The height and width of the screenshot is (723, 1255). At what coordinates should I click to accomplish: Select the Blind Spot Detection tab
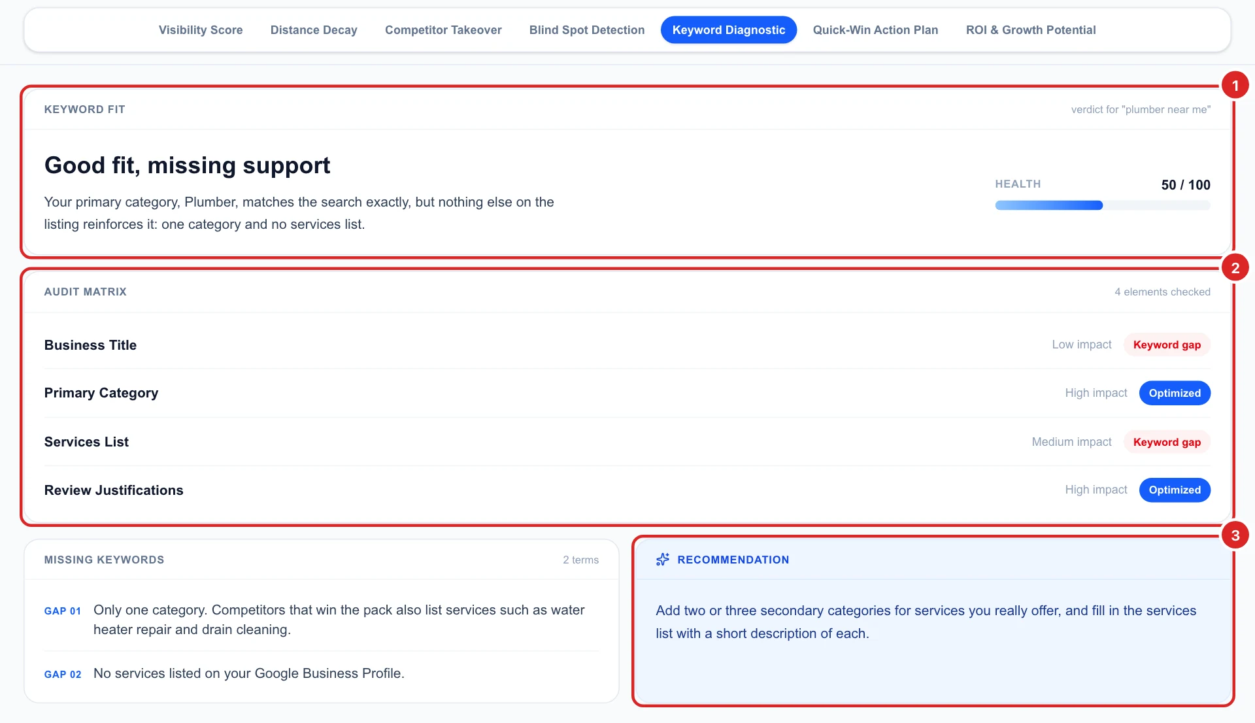[x=587, y=30]
